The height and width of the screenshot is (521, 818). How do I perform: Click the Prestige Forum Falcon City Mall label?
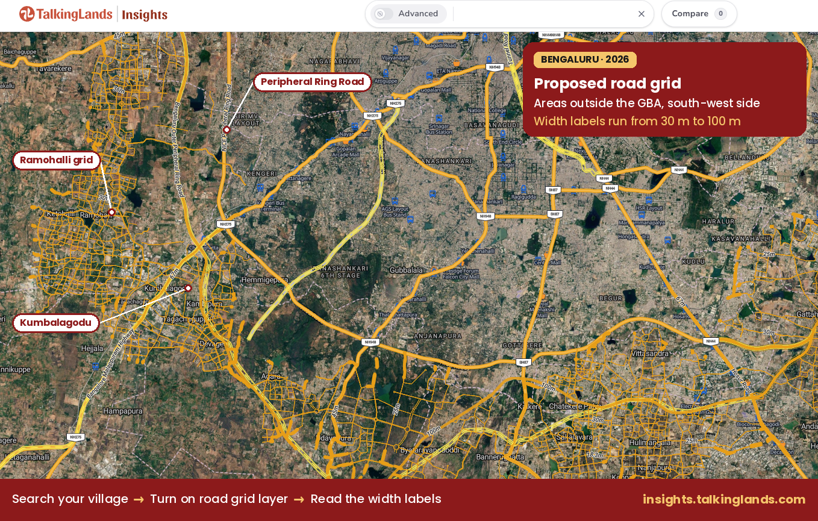click(x=461, y=274)
